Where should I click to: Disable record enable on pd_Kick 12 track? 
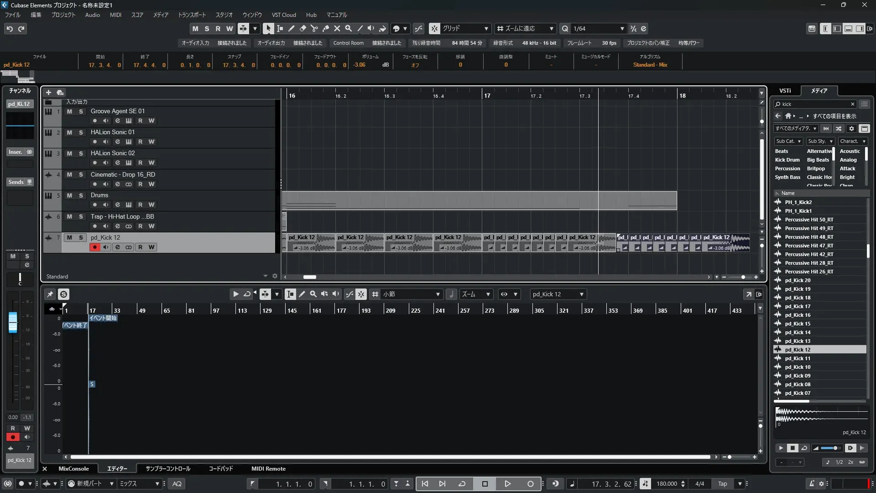94,247
